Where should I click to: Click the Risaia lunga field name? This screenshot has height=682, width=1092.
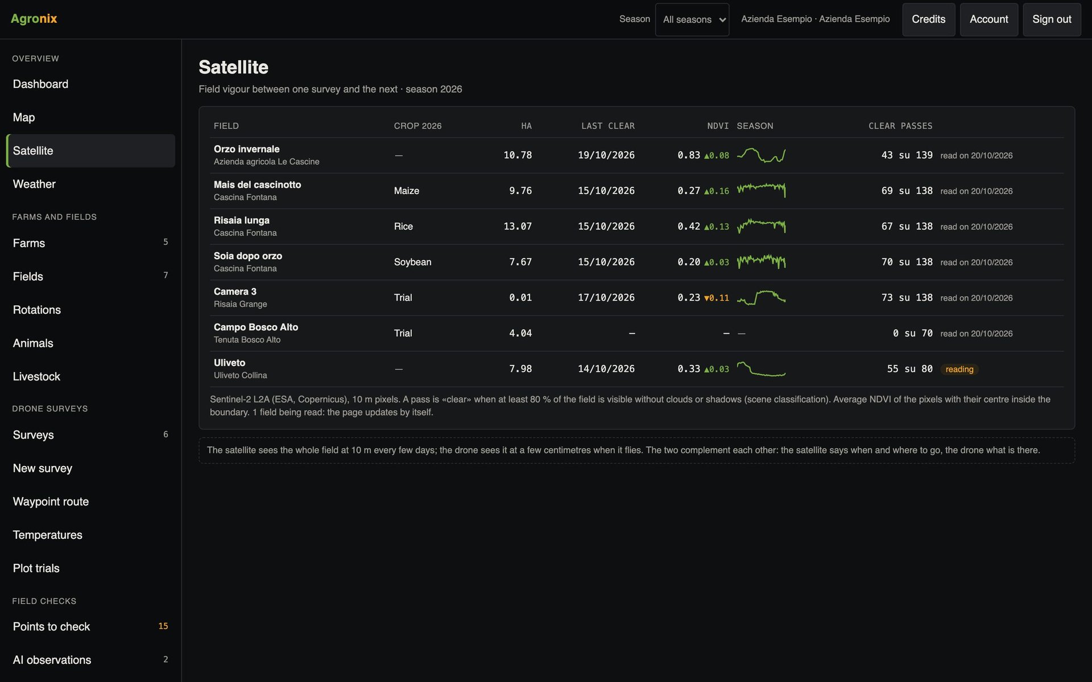[x=242, y=221]
